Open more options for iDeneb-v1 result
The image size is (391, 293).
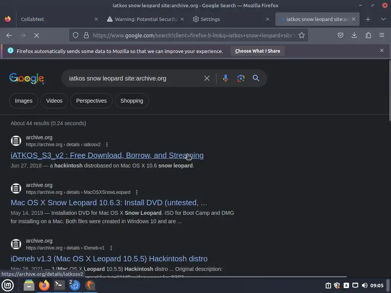coord(111,248)
